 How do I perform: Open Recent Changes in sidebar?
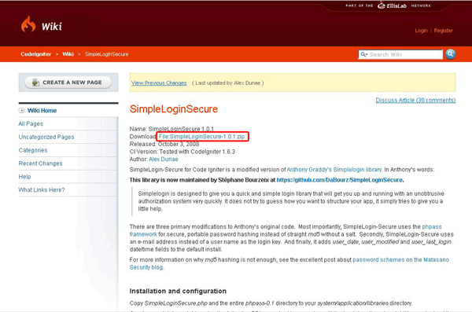(x=40, y=163)
